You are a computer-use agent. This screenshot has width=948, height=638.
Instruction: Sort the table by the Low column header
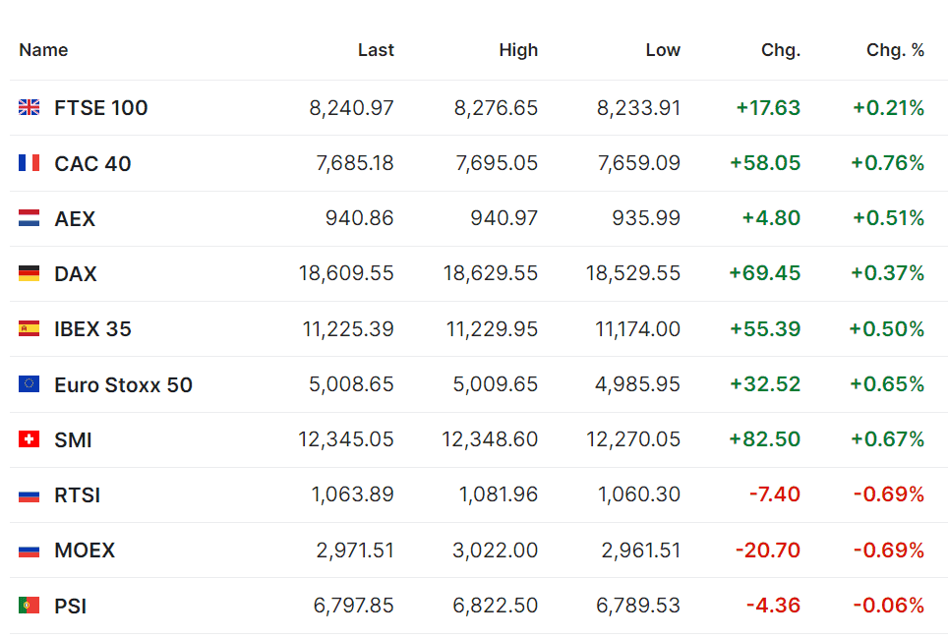663,50
